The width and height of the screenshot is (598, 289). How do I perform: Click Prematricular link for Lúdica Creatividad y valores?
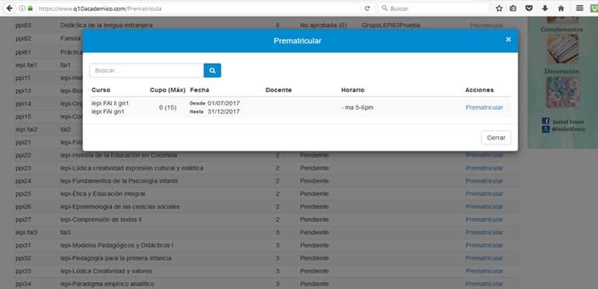point(485,271)
